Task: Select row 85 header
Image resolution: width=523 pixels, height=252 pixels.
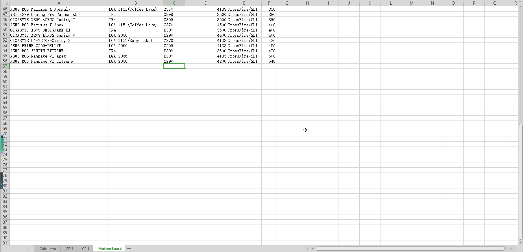Action: [5, 212]
